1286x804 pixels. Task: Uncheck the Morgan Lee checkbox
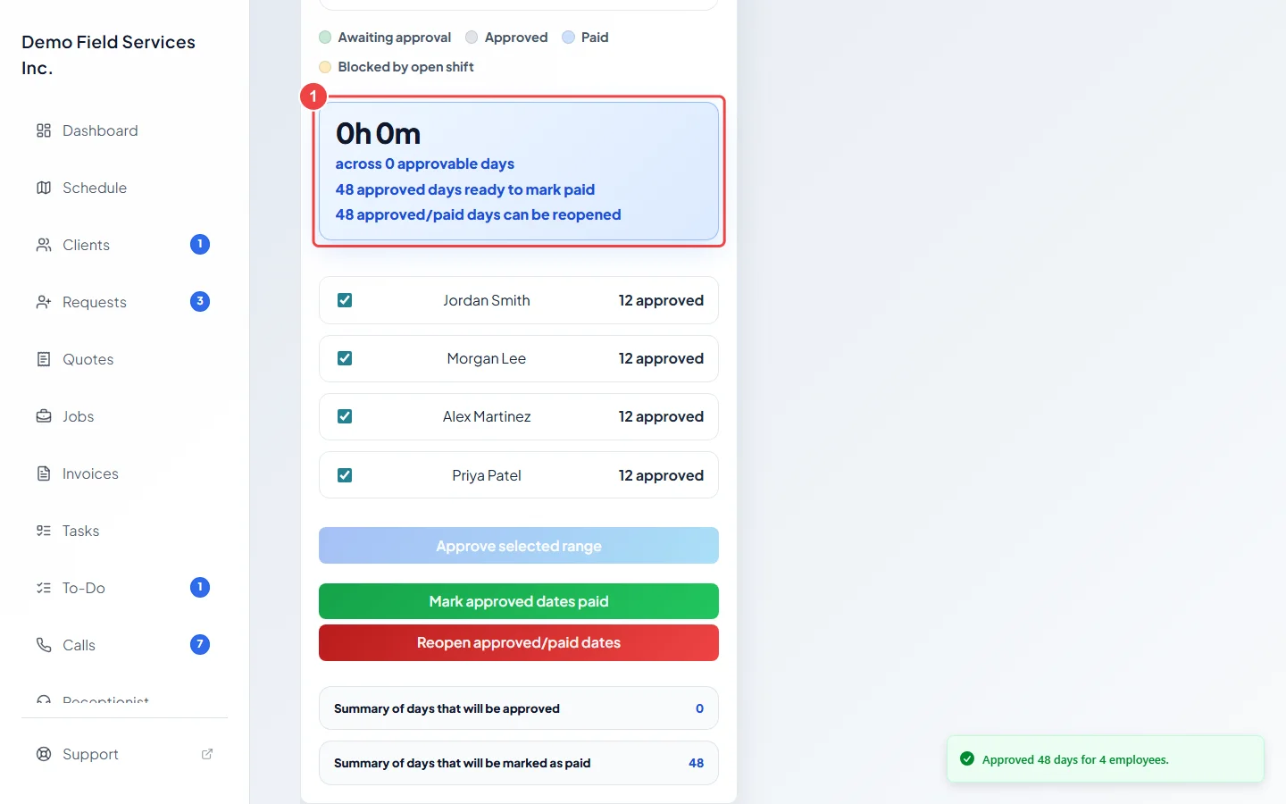pos(345,358)
